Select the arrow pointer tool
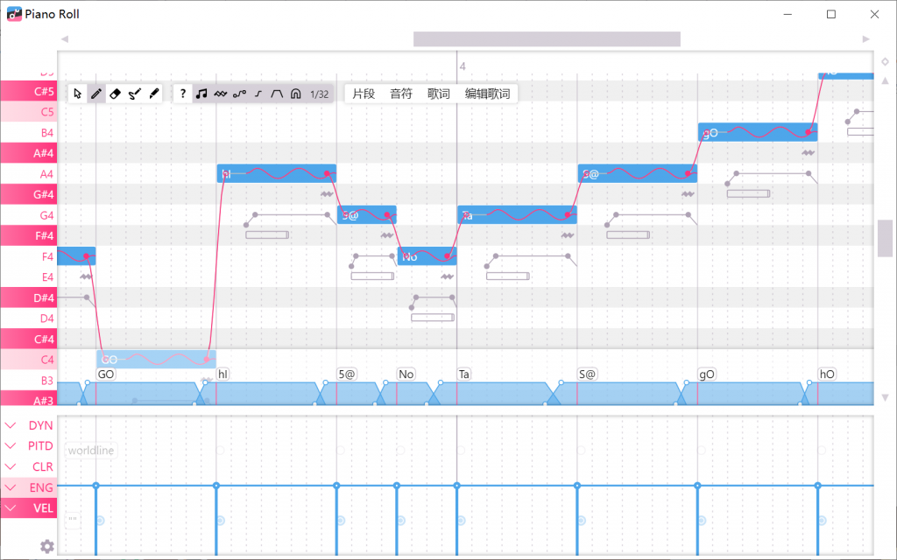Screen dimensions: 897x560 pyautogui.click(x=78, y=94)
